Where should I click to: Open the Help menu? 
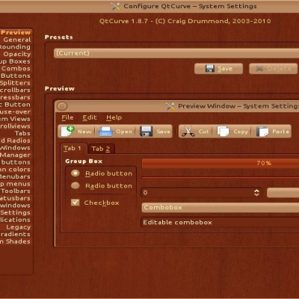coord(114,117)
